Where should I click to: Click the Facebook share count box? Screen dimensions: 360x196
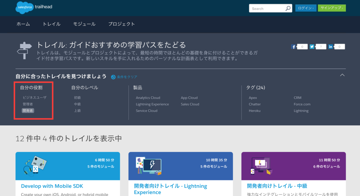(x=302, y=47)
